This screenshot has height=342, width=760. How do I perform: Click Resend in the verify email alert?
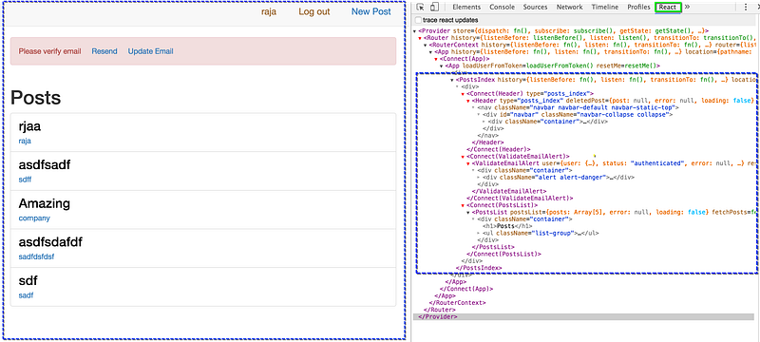click(x=104, y=51)
